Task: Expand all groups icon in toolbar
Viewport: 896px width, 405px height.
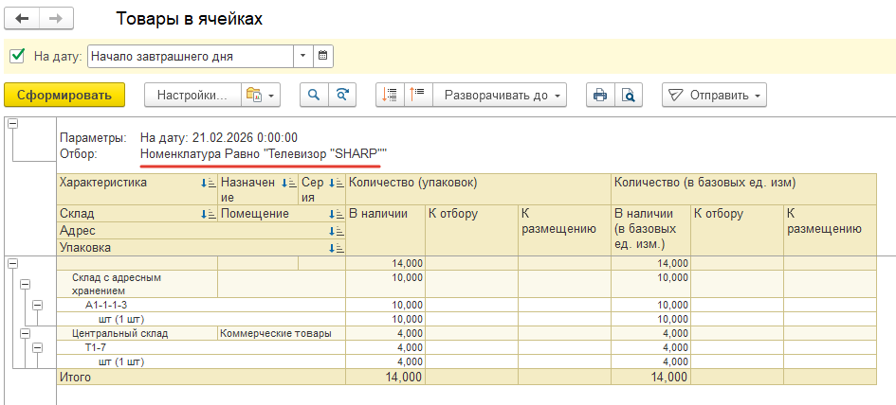Action: coord(418,95)
